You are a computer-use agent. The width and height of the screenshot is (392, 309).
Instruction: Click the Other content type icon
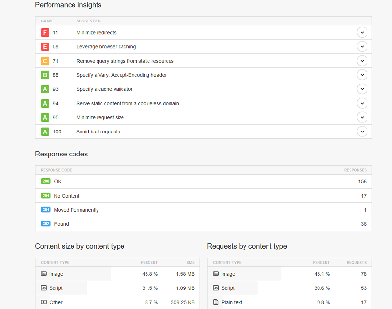point(44,302)
